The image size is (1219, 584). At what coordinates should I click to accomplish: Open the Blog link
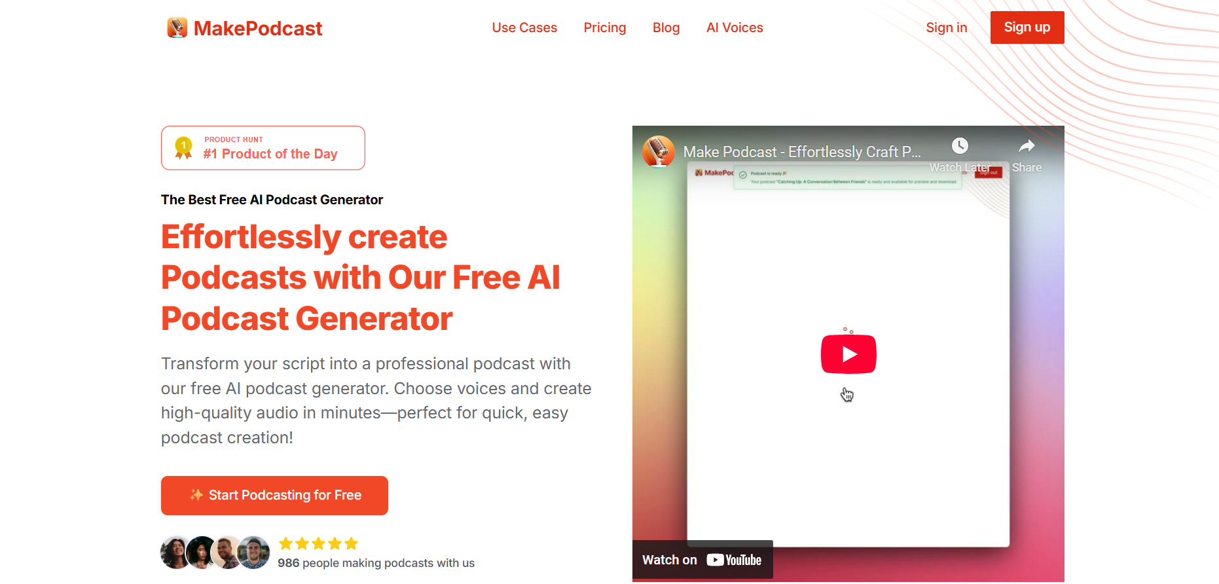[666, 27]
